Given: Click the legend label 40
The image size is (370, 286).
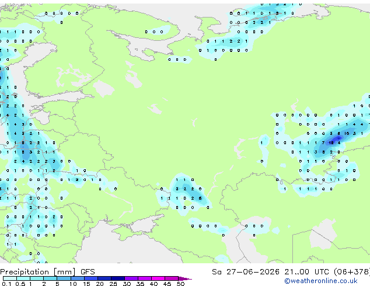Looking at the screenshot, I should 153,284.
